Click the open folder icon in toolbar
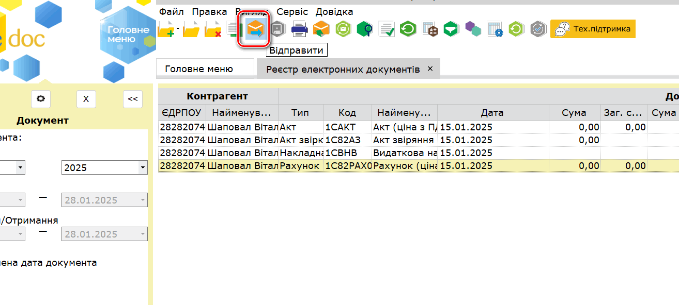 coord(191,30)
